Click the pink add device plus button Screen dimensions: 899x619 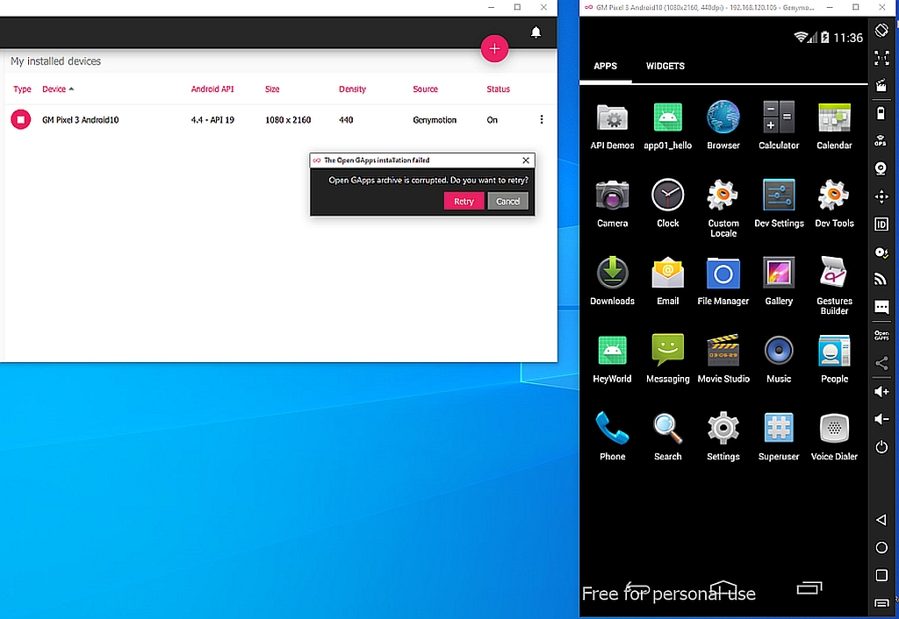[494, 49]
